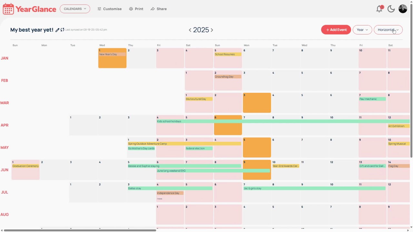
Task: Click the MAR month label
Action: click(5, 103)
